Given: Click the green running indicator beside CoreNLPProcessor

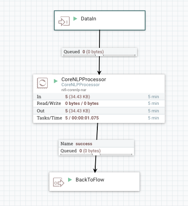Looking at the screenshot, I should coord(56,81).
